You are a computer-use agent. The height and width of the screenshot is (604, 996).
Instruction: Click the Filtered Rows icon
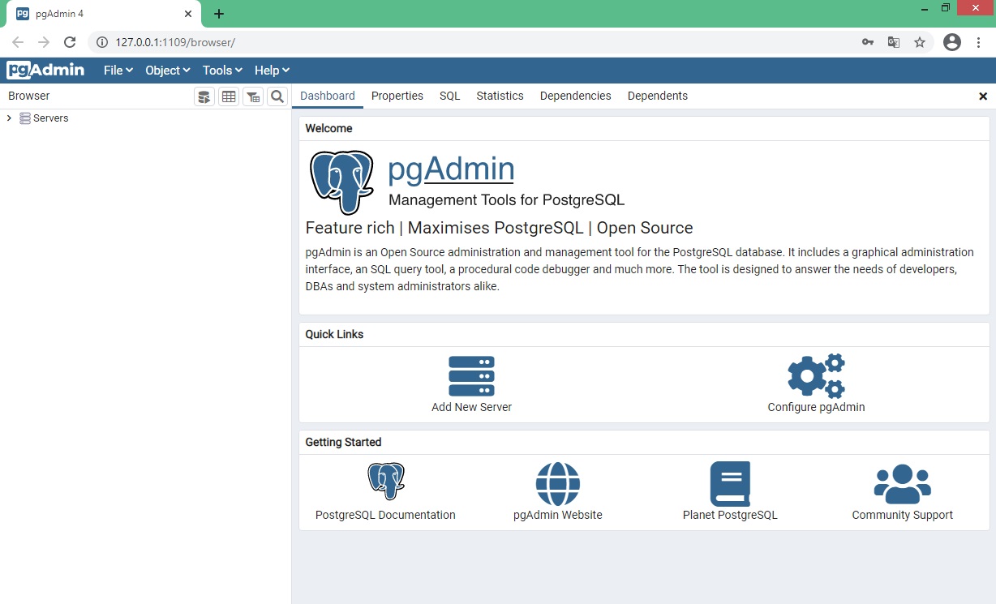[253, 96]
